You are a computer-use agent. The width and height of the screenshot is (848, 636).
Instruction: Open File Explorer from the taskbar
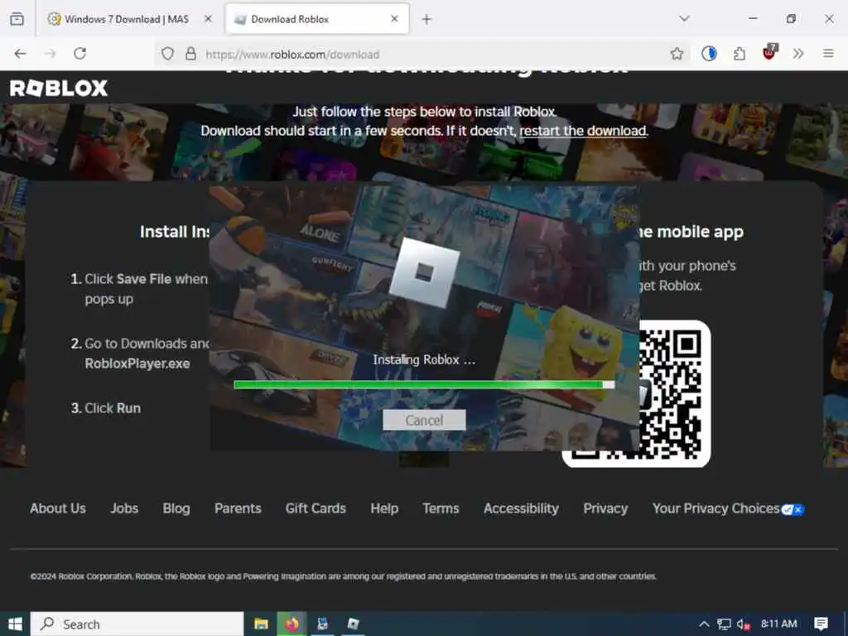(261, 624)
